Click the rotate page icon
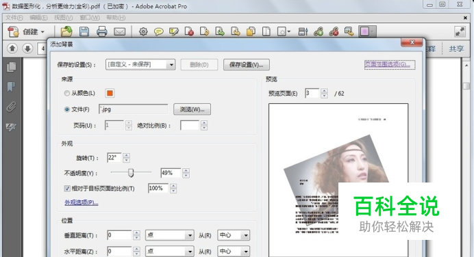The height and width of the screenshot is (257, 474). tap(205, 31)
